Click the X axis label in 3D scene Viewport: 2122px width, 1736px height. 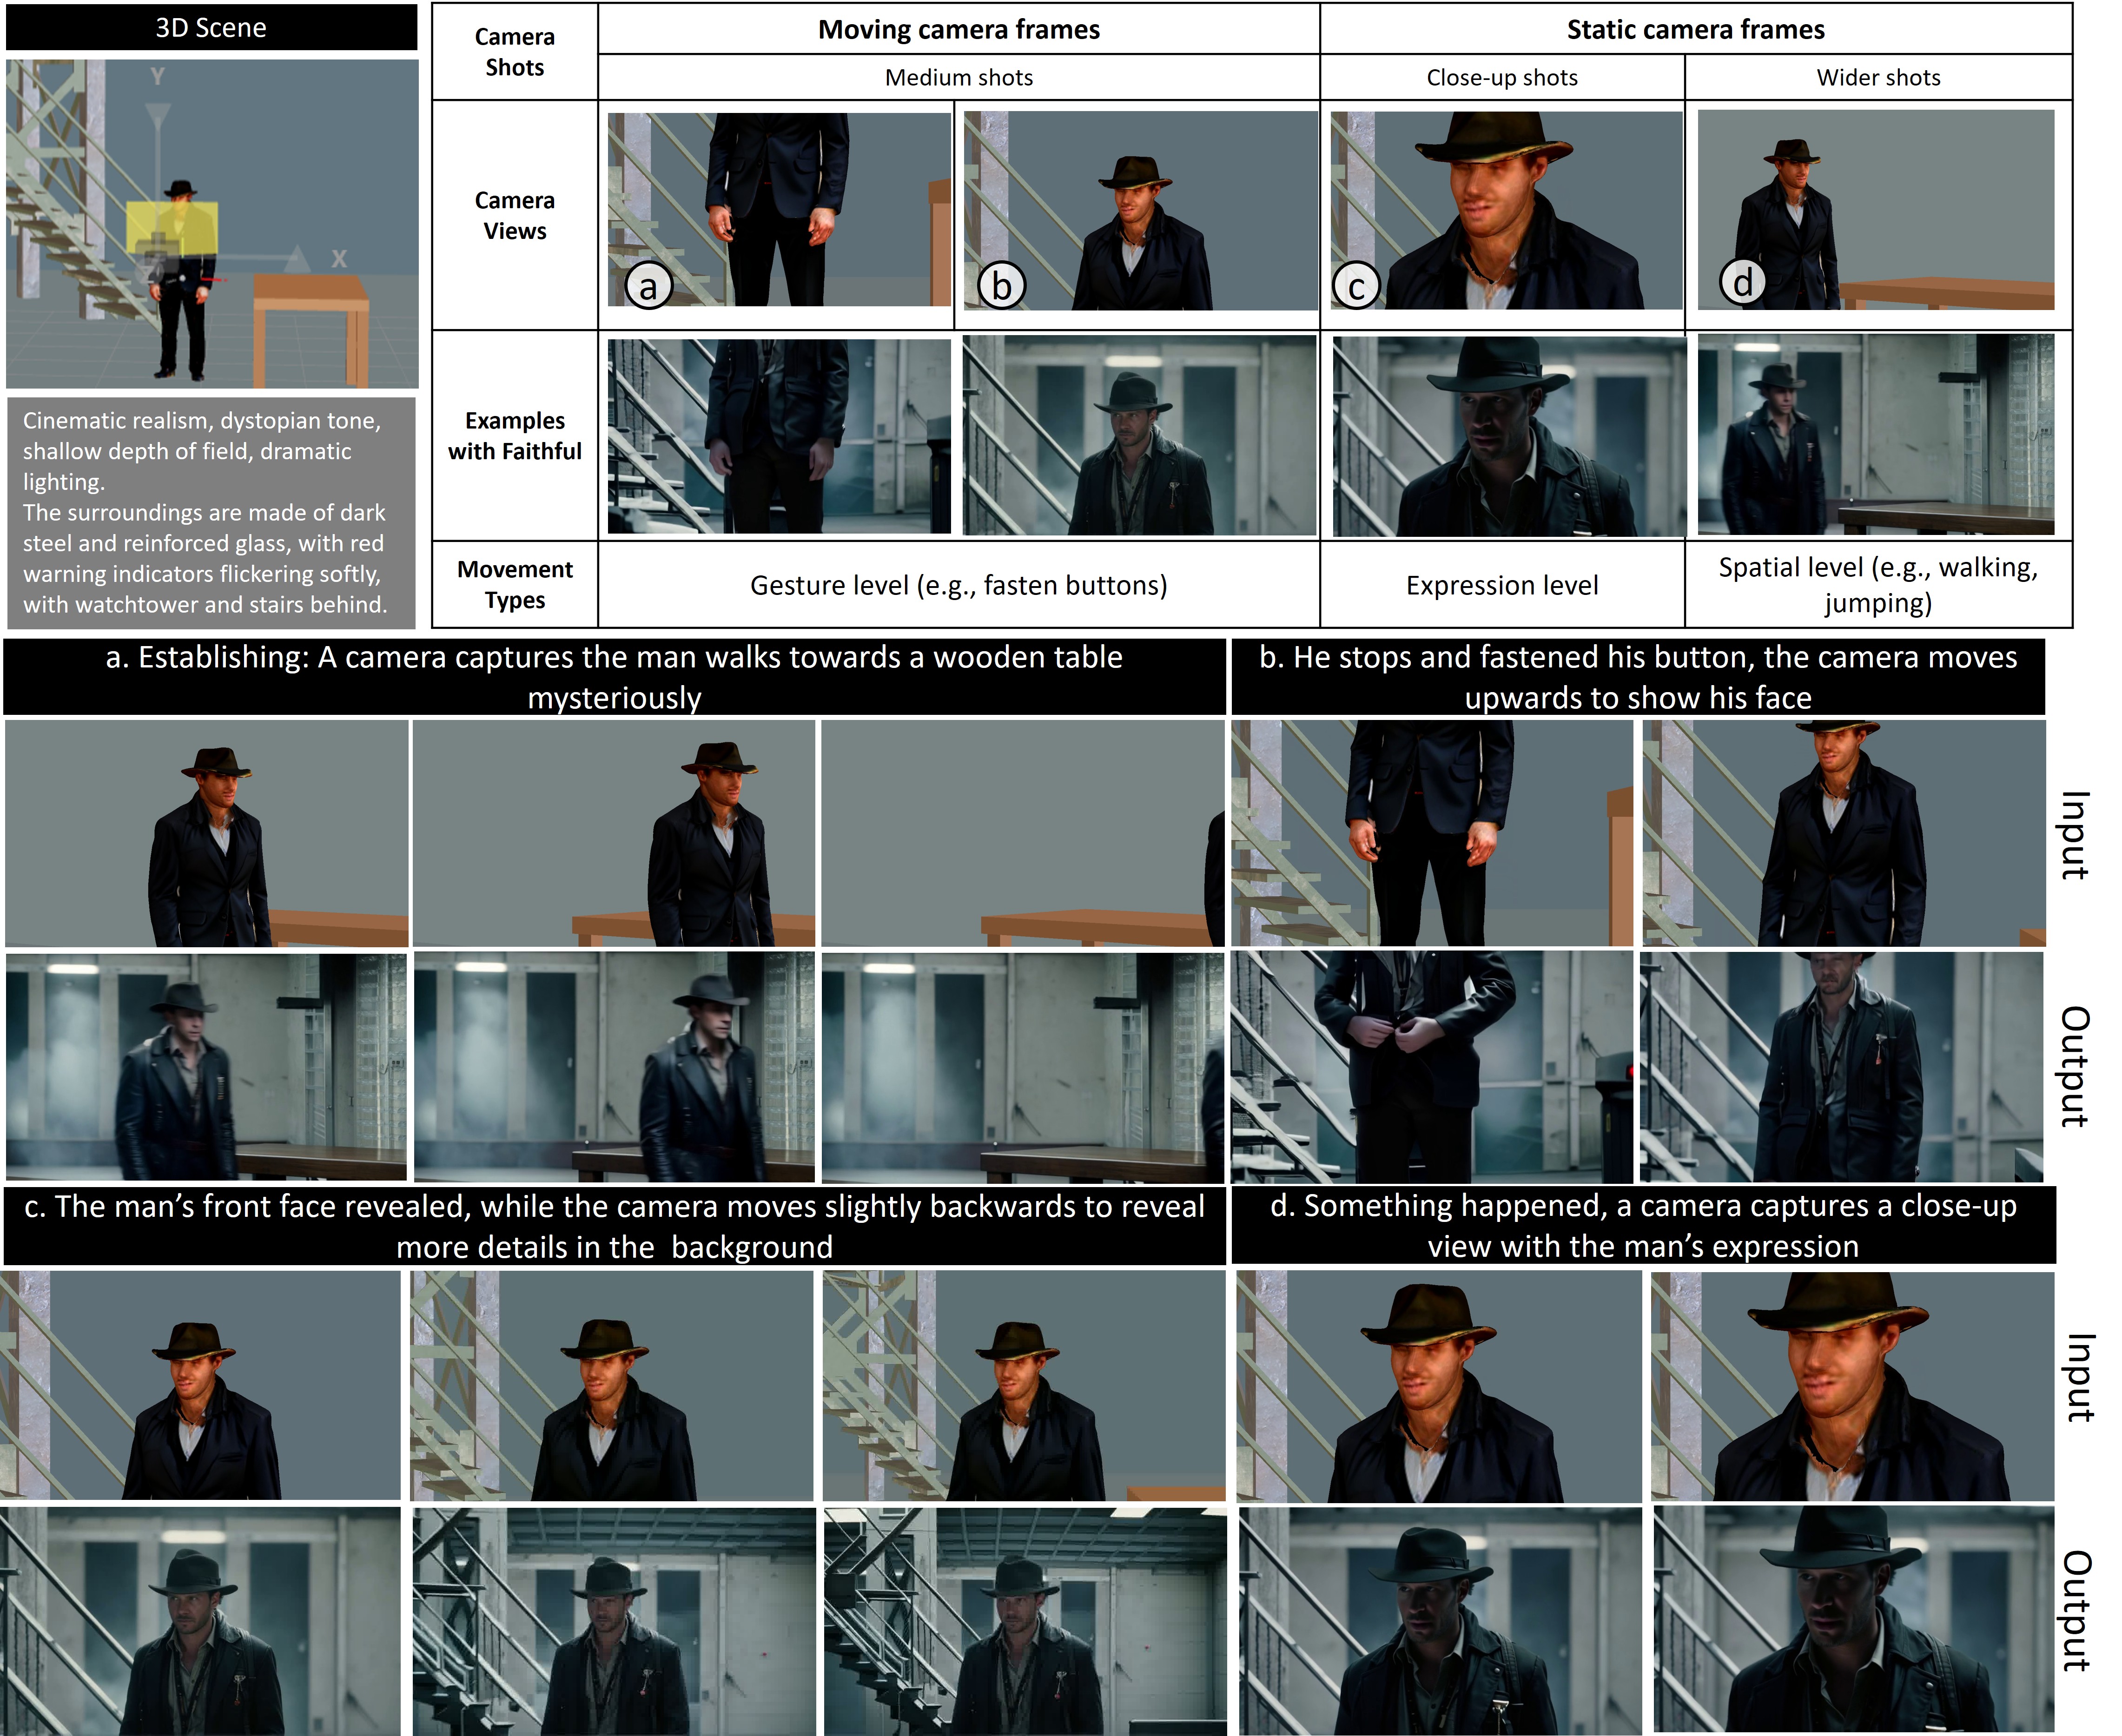coord(339,259)
